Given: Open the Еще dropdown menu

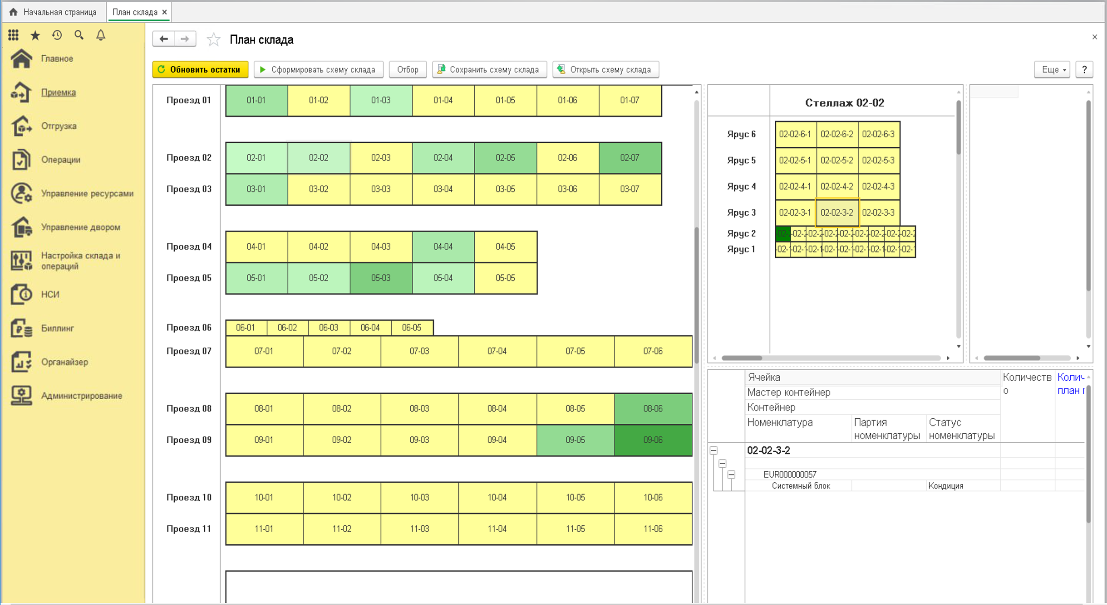Looking at the screenshot, I should click(1053, 70).
